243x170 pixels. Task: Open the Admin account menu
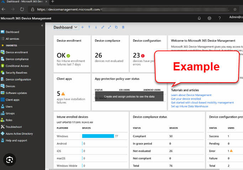coord(236,17)
